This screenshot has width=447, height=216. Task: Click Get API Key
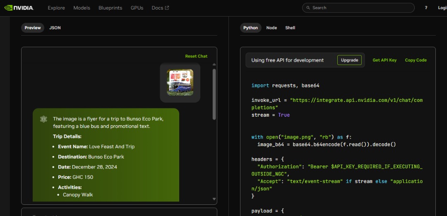385,60
